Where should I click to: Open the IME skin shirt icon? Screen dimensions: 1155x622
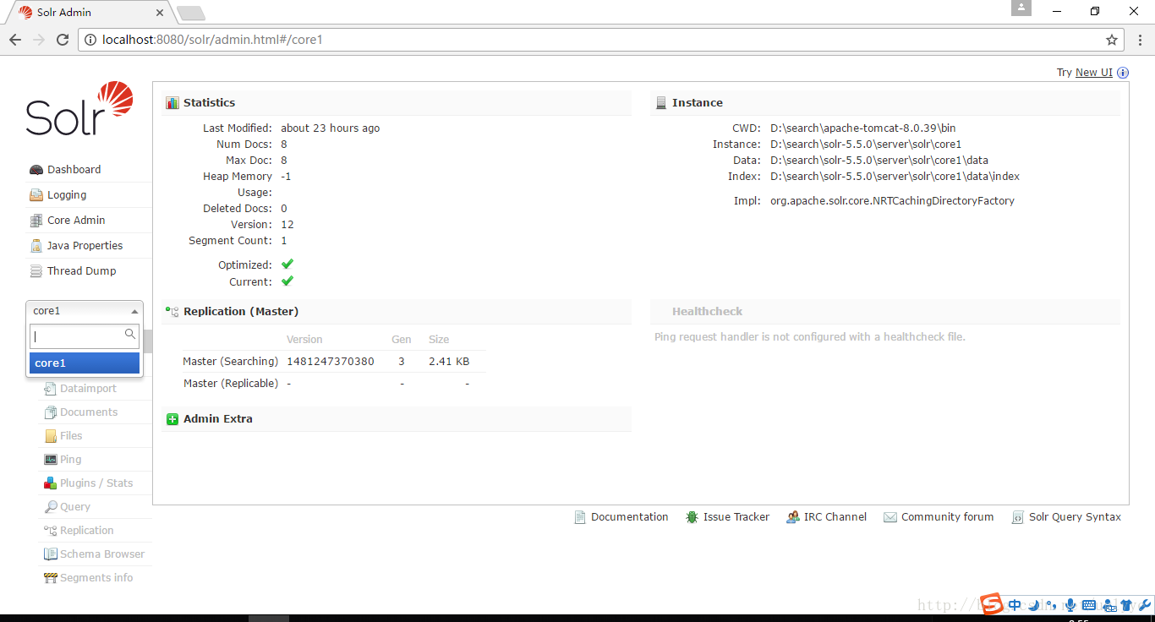click(x=1126, y=605)
